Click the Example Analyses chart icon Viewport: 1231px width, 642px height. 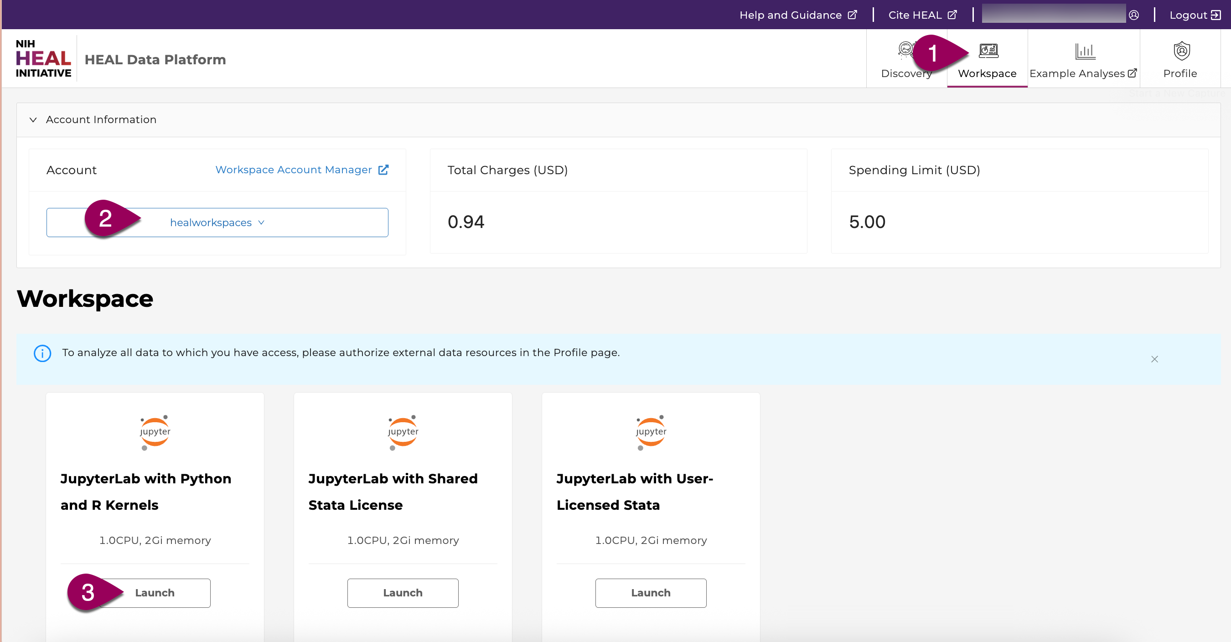click(1085, 51)
